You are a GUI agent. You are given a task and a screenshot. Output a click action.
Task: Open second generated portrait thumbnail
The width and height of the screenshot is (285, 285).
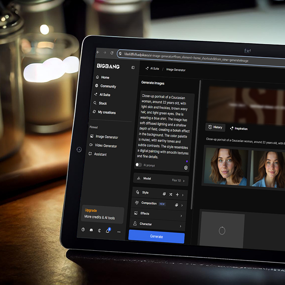(x=268, y=169)
